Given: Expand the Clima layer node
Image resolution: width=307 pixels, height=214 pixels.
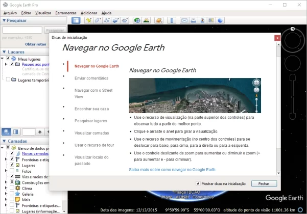Looking at the screenshot, I should [x=6, y=188].
